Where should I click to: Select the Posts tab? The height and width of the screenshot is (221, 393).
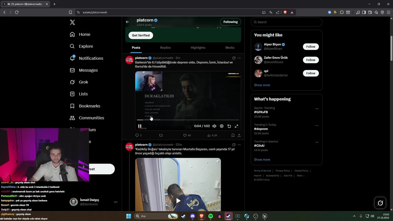(x=136, y=48)
